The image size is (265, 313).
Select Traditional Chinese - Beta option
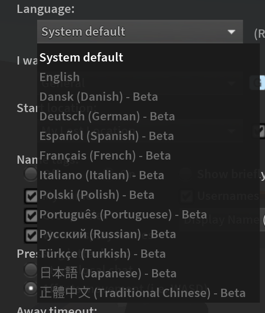click(148, 293)
